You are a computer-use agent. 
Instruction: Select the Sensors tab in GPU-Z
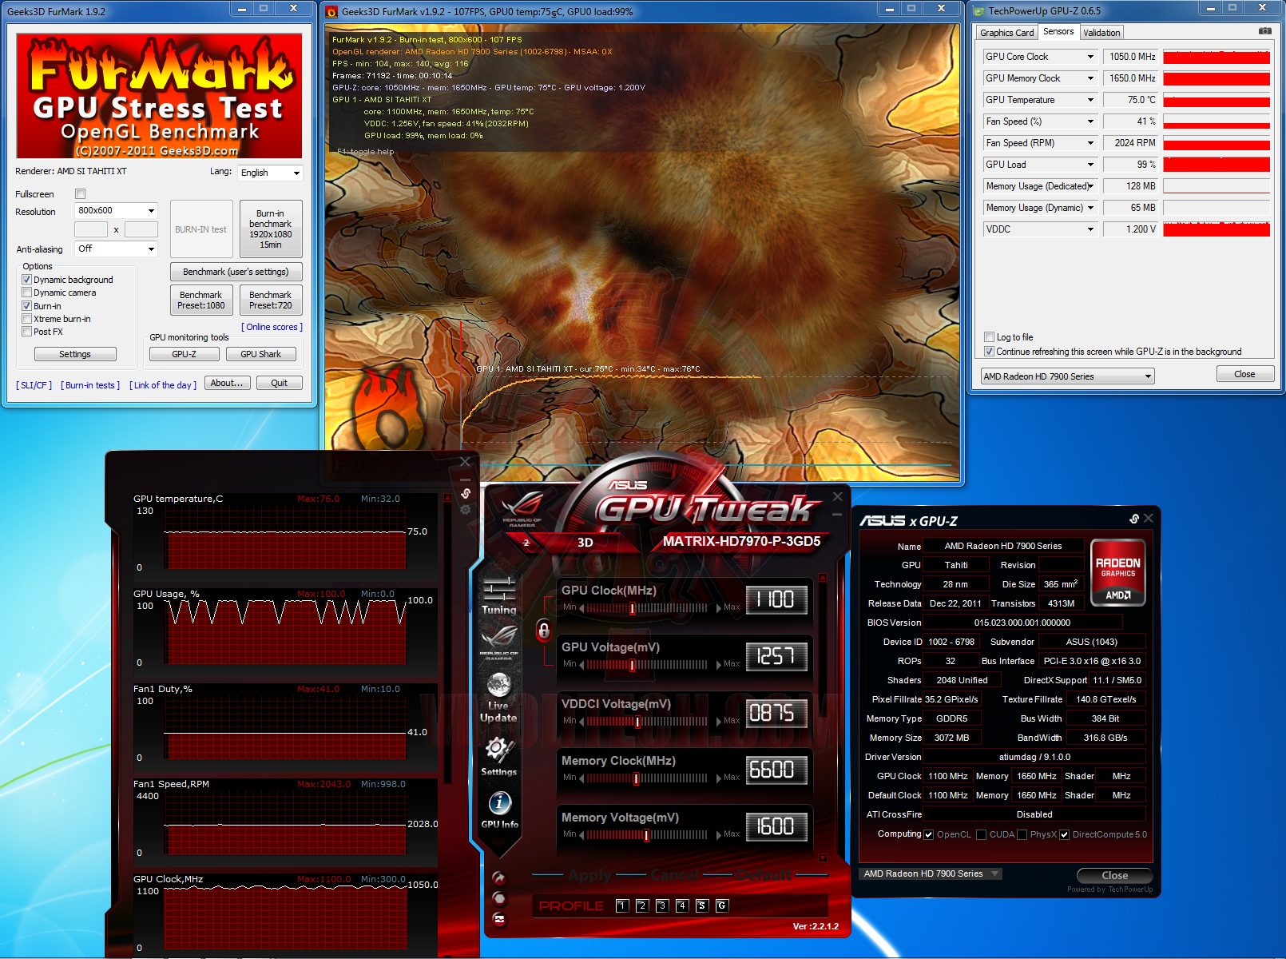1058,32
